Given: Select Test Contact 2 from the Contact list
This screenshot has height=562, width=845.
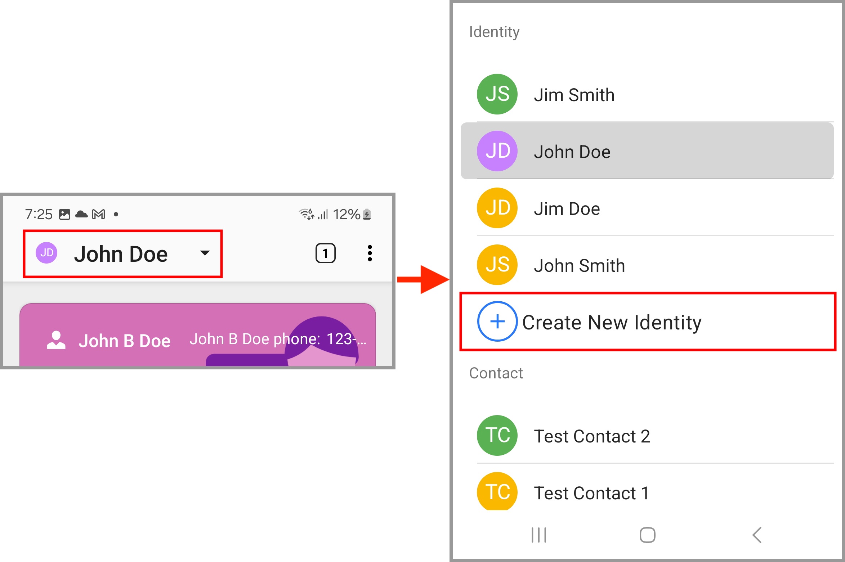Looking at the screenshot, I should pos(592,436).
